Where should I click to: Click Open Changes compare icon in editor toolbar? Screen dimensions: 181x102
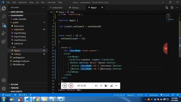tap(167, 8)
